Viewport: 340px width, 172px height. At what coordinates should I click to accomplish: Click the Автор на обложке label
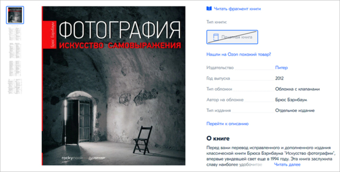[225, 100]
